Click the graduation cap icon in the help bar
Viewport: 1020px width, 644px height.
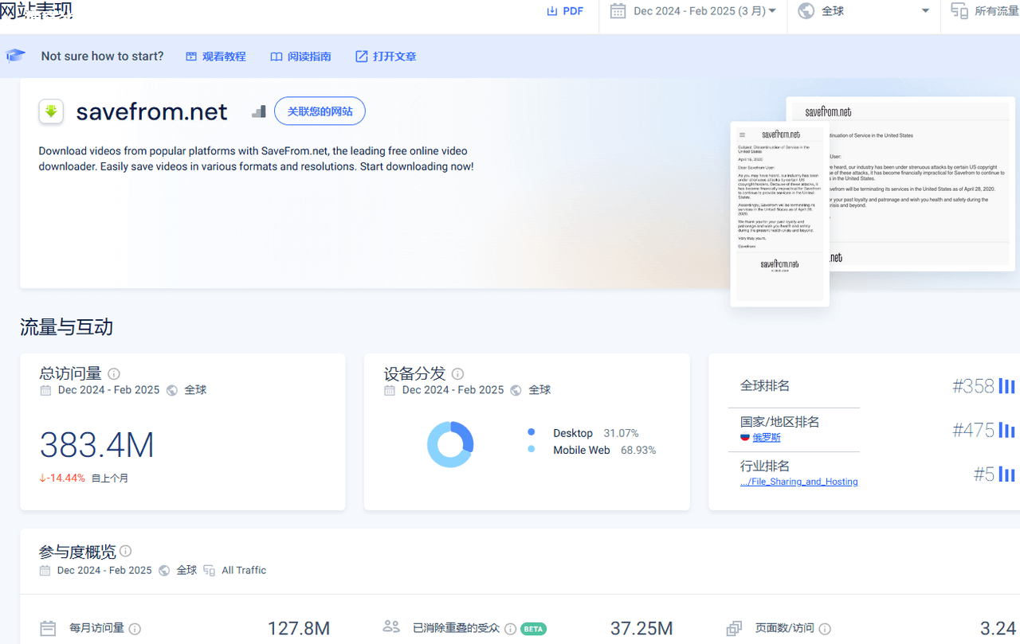click(16, 56)
